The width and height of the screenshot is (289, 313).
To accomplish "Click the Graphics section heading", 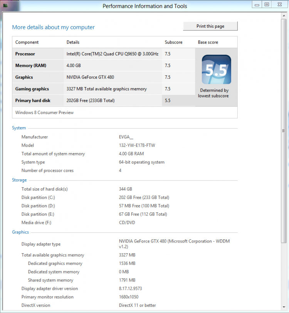I will (x=20, y=232).
